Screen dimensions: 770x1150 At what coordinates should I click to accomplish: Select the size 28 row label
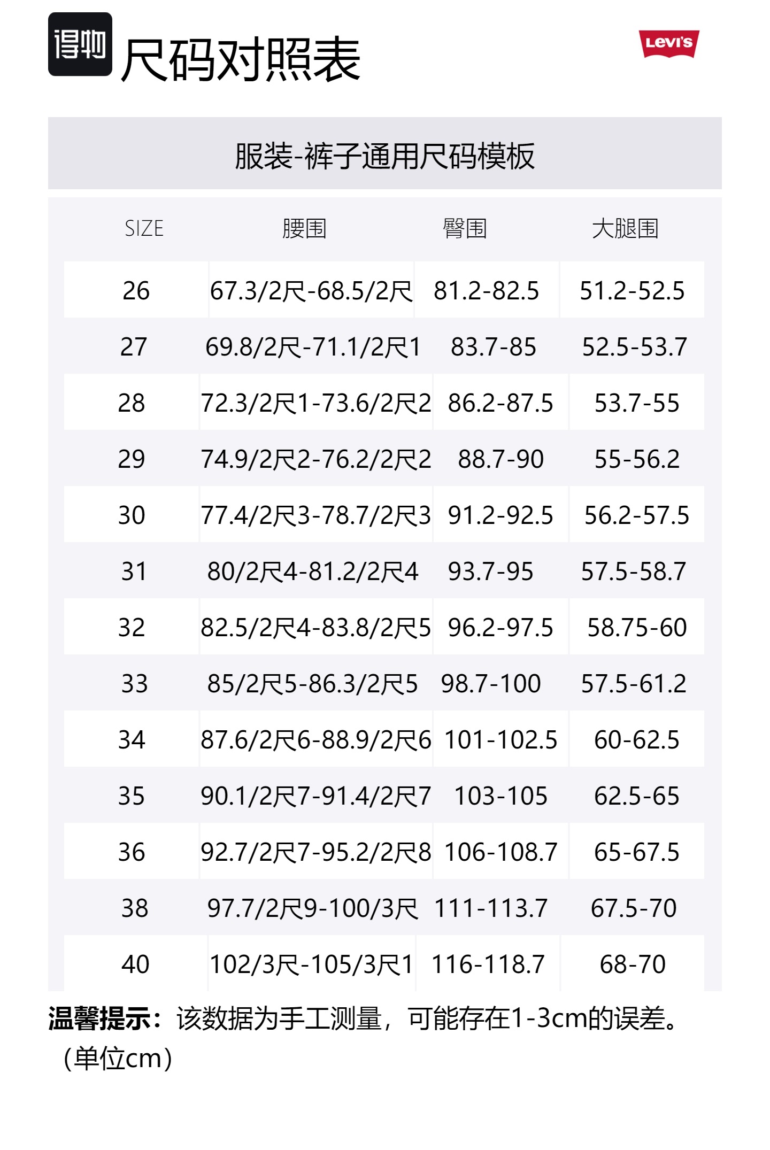(x=132, y=403)
